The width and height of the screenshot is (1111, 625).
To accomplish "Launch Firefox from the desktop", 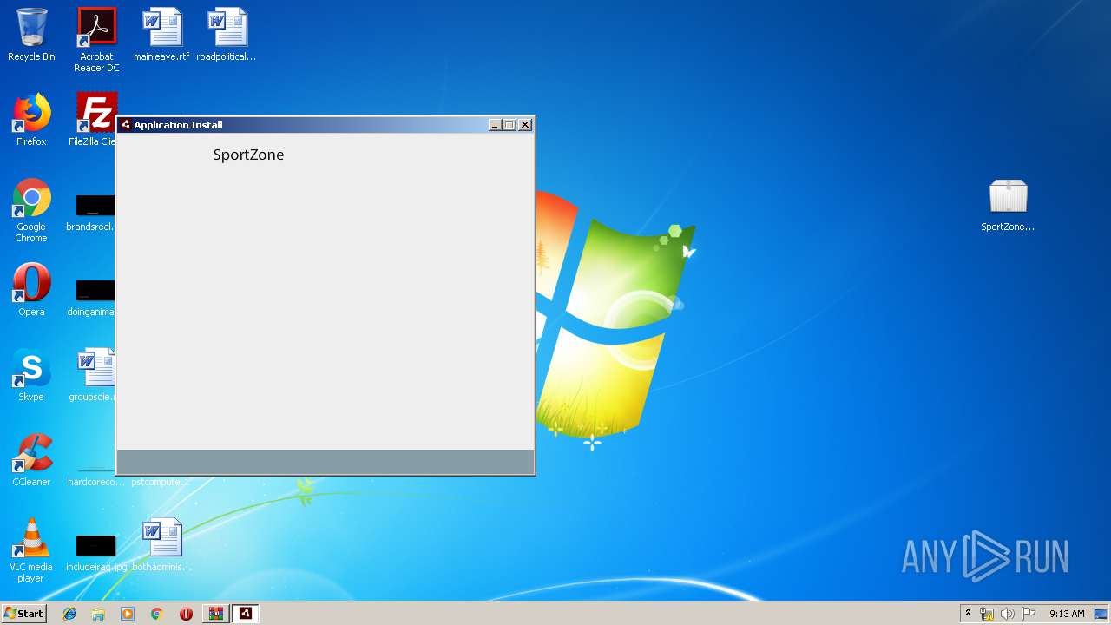I will pos(31,120).
